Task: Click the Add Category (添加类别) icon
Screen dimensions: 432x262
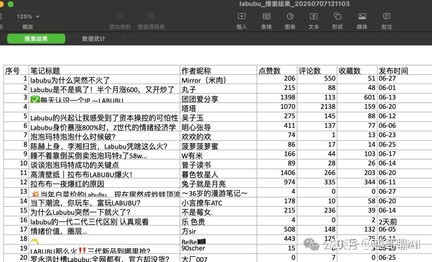Action: click(x=120, y=16)
